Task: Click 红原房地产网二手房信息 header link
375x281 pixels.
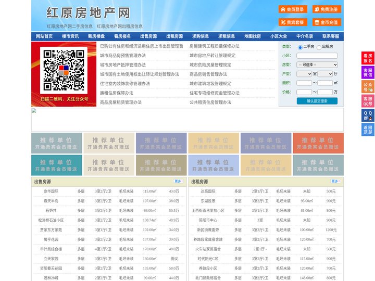Action: (x=70, y=27)
